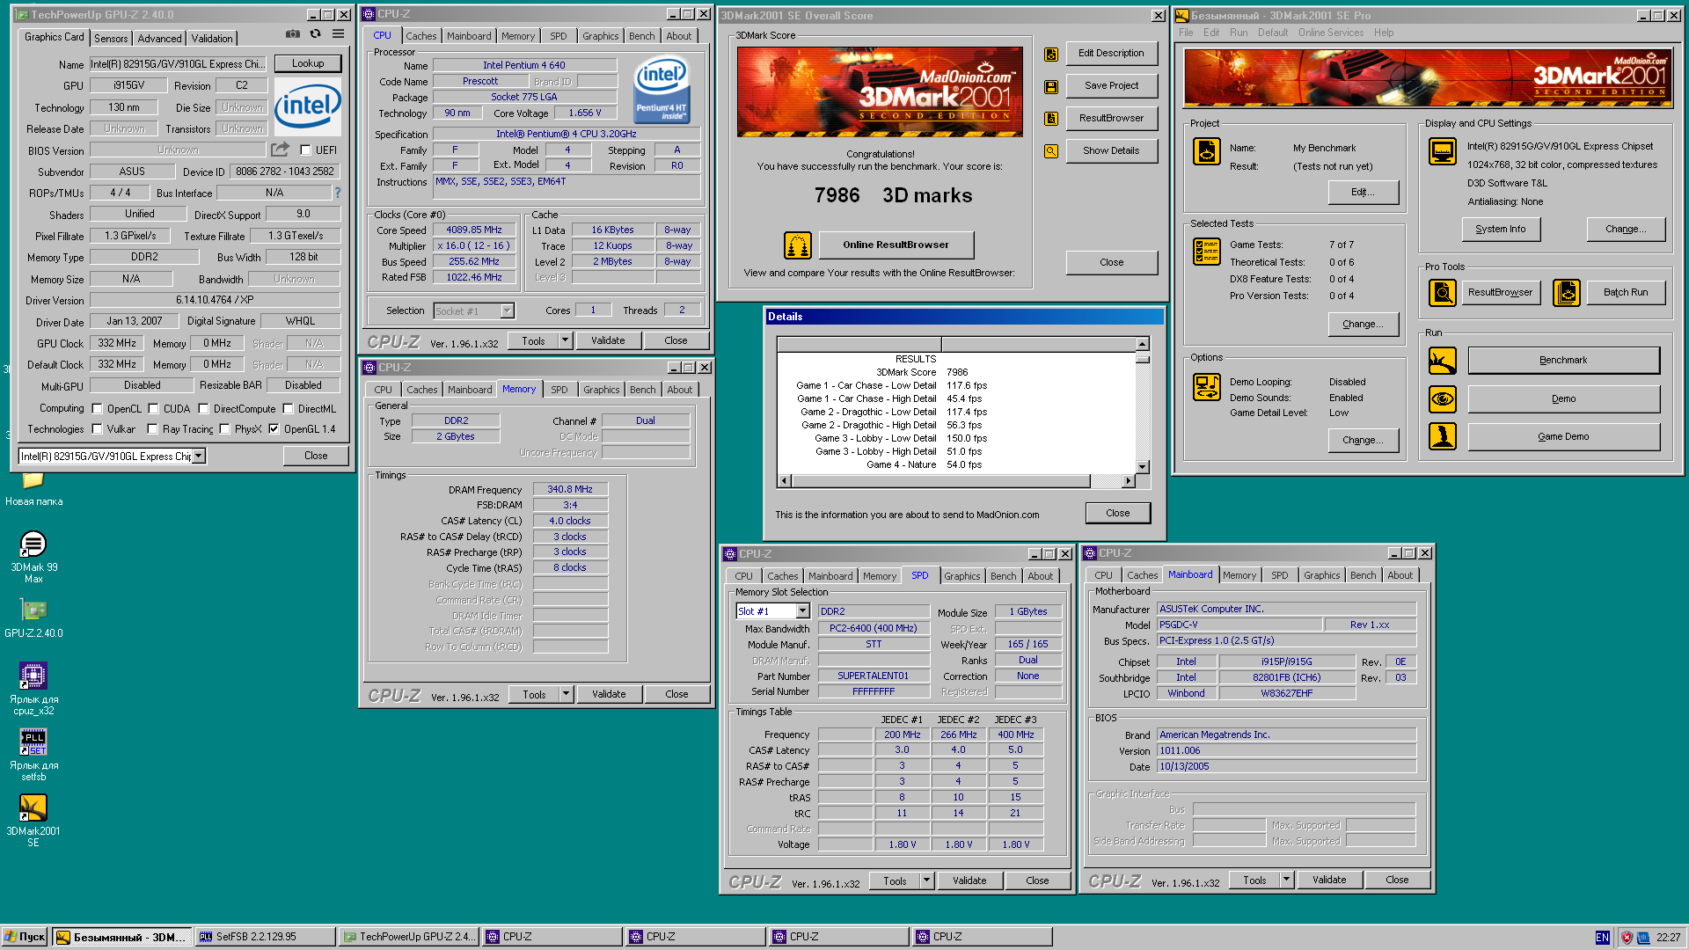This screenshot has width=1689, height=950.
Task: Click EN language indicator in tray
Action: point(1602,938)
